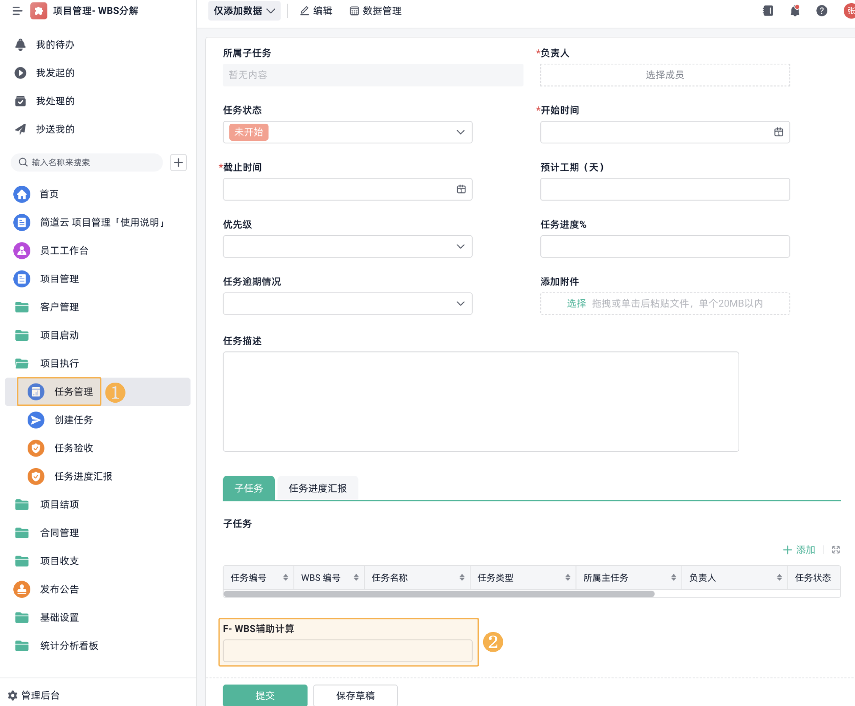
Task: Click the hamburger menu icon
Action: tap(17, 11)
